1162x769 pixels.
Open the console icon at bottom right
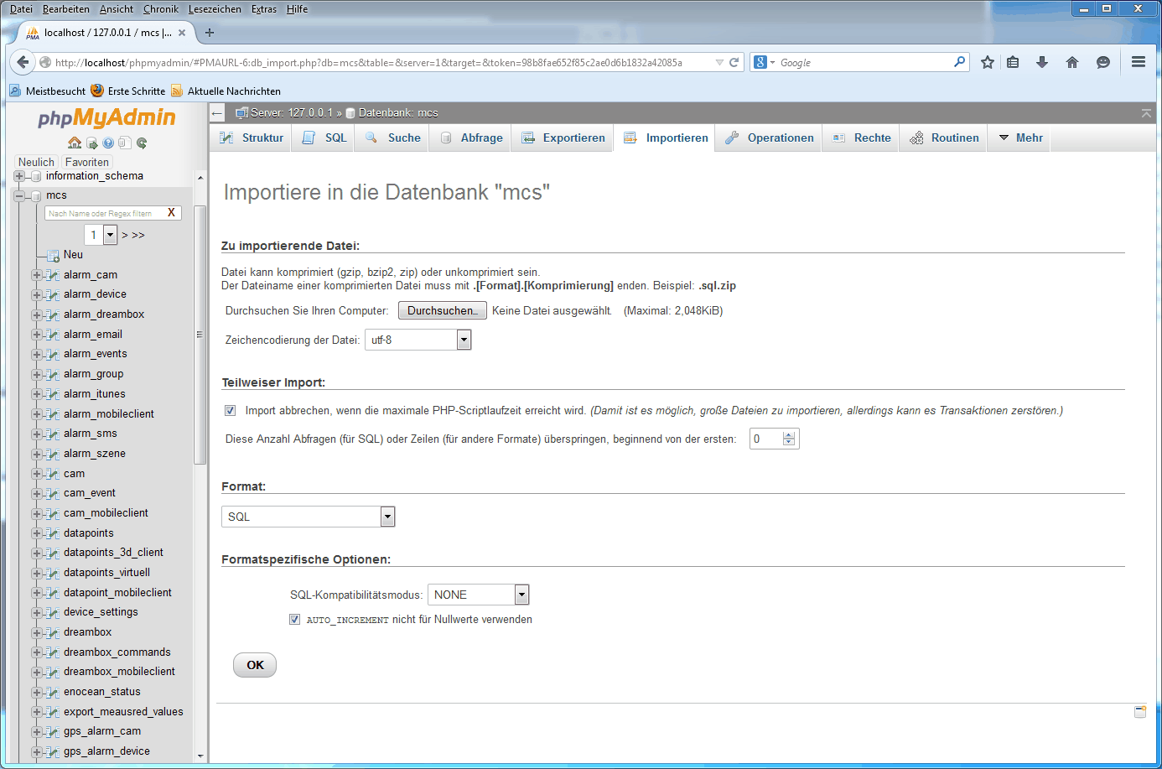[1140, 712]
